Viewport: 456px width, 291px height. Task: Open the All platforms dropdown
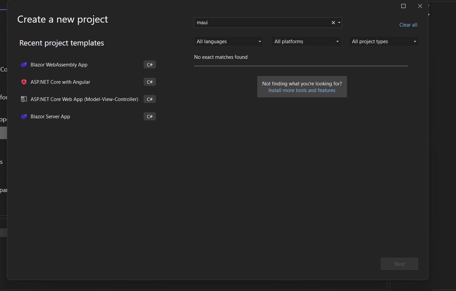click(x=306, y=41)
